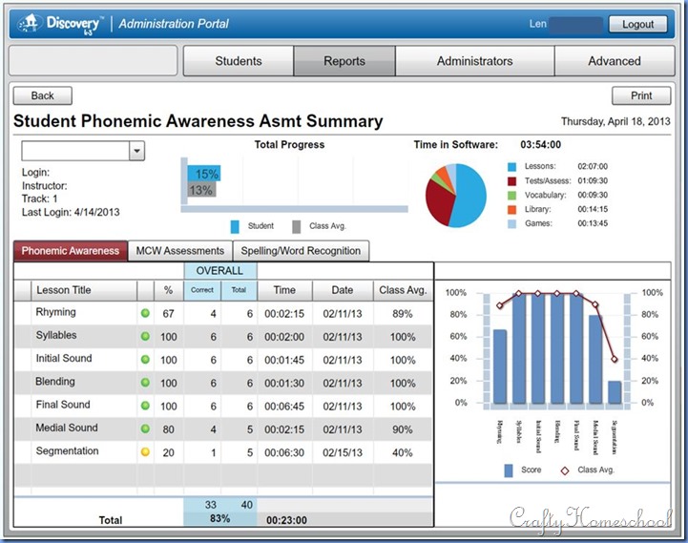Switch to MCW Assessments tab
This screenshot has height=543, width=688.
coord(179,251)
